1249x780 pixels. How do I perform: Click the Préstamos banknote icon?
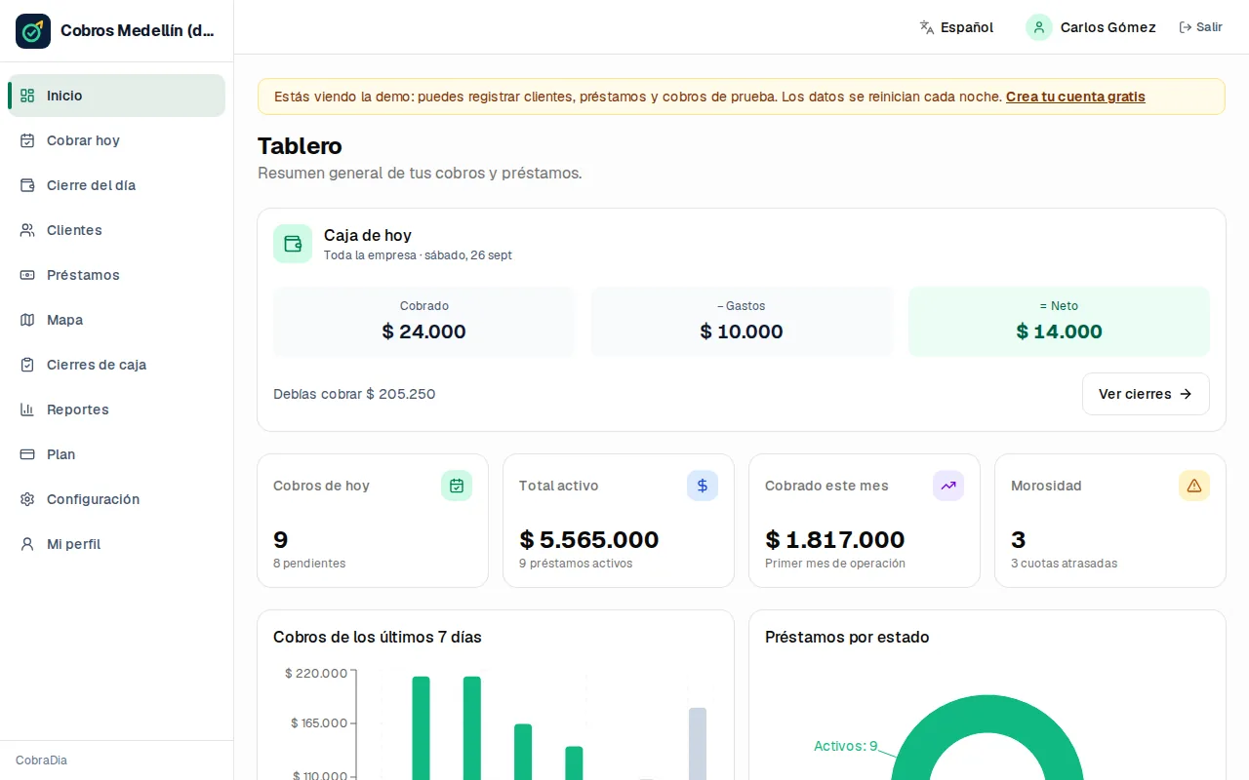[27, 275]
